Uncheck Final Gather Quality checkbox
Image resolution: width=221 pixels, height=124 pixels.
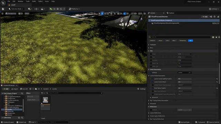coord(153,88)
